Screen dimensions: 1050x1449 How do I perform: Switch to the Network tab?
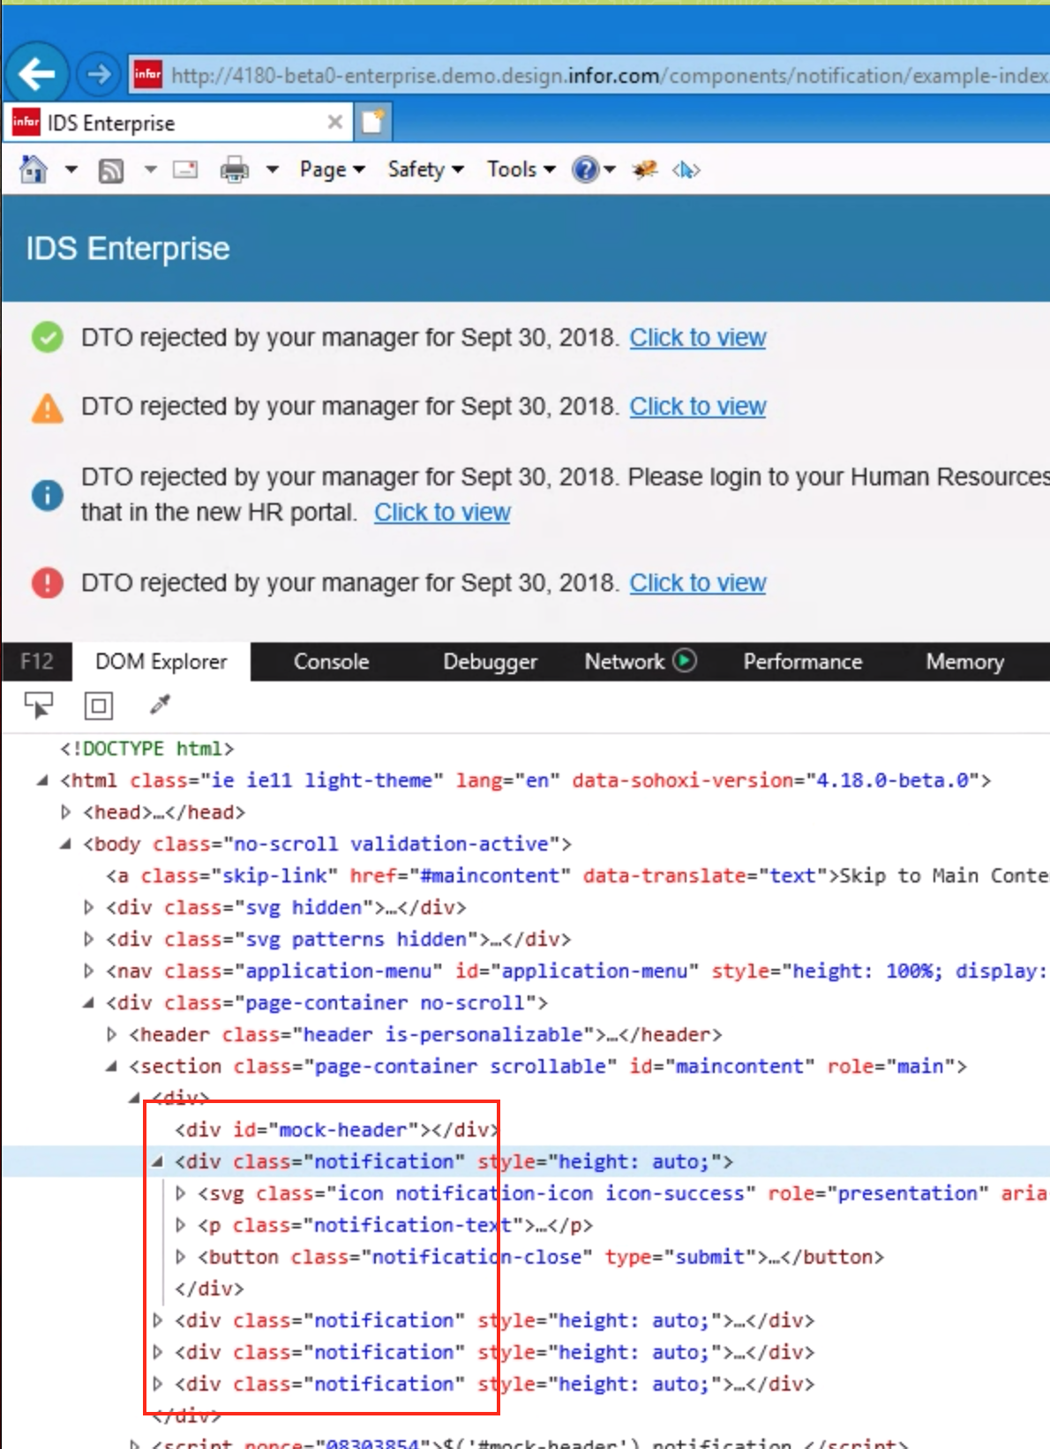[x=625, y=662]
